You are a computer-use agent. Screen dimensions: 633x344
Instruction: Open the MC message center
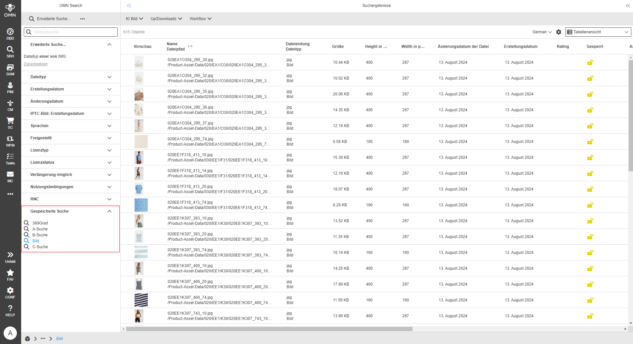point(10,176)
